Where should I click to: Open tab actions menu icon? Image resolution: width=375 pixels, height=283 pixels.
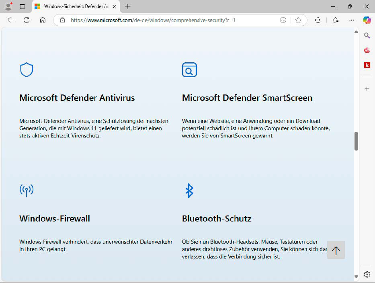22,6
